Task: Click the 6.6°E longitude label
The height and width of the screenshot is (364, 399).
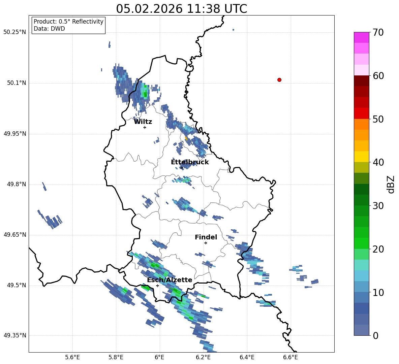Action: point(290,357)
